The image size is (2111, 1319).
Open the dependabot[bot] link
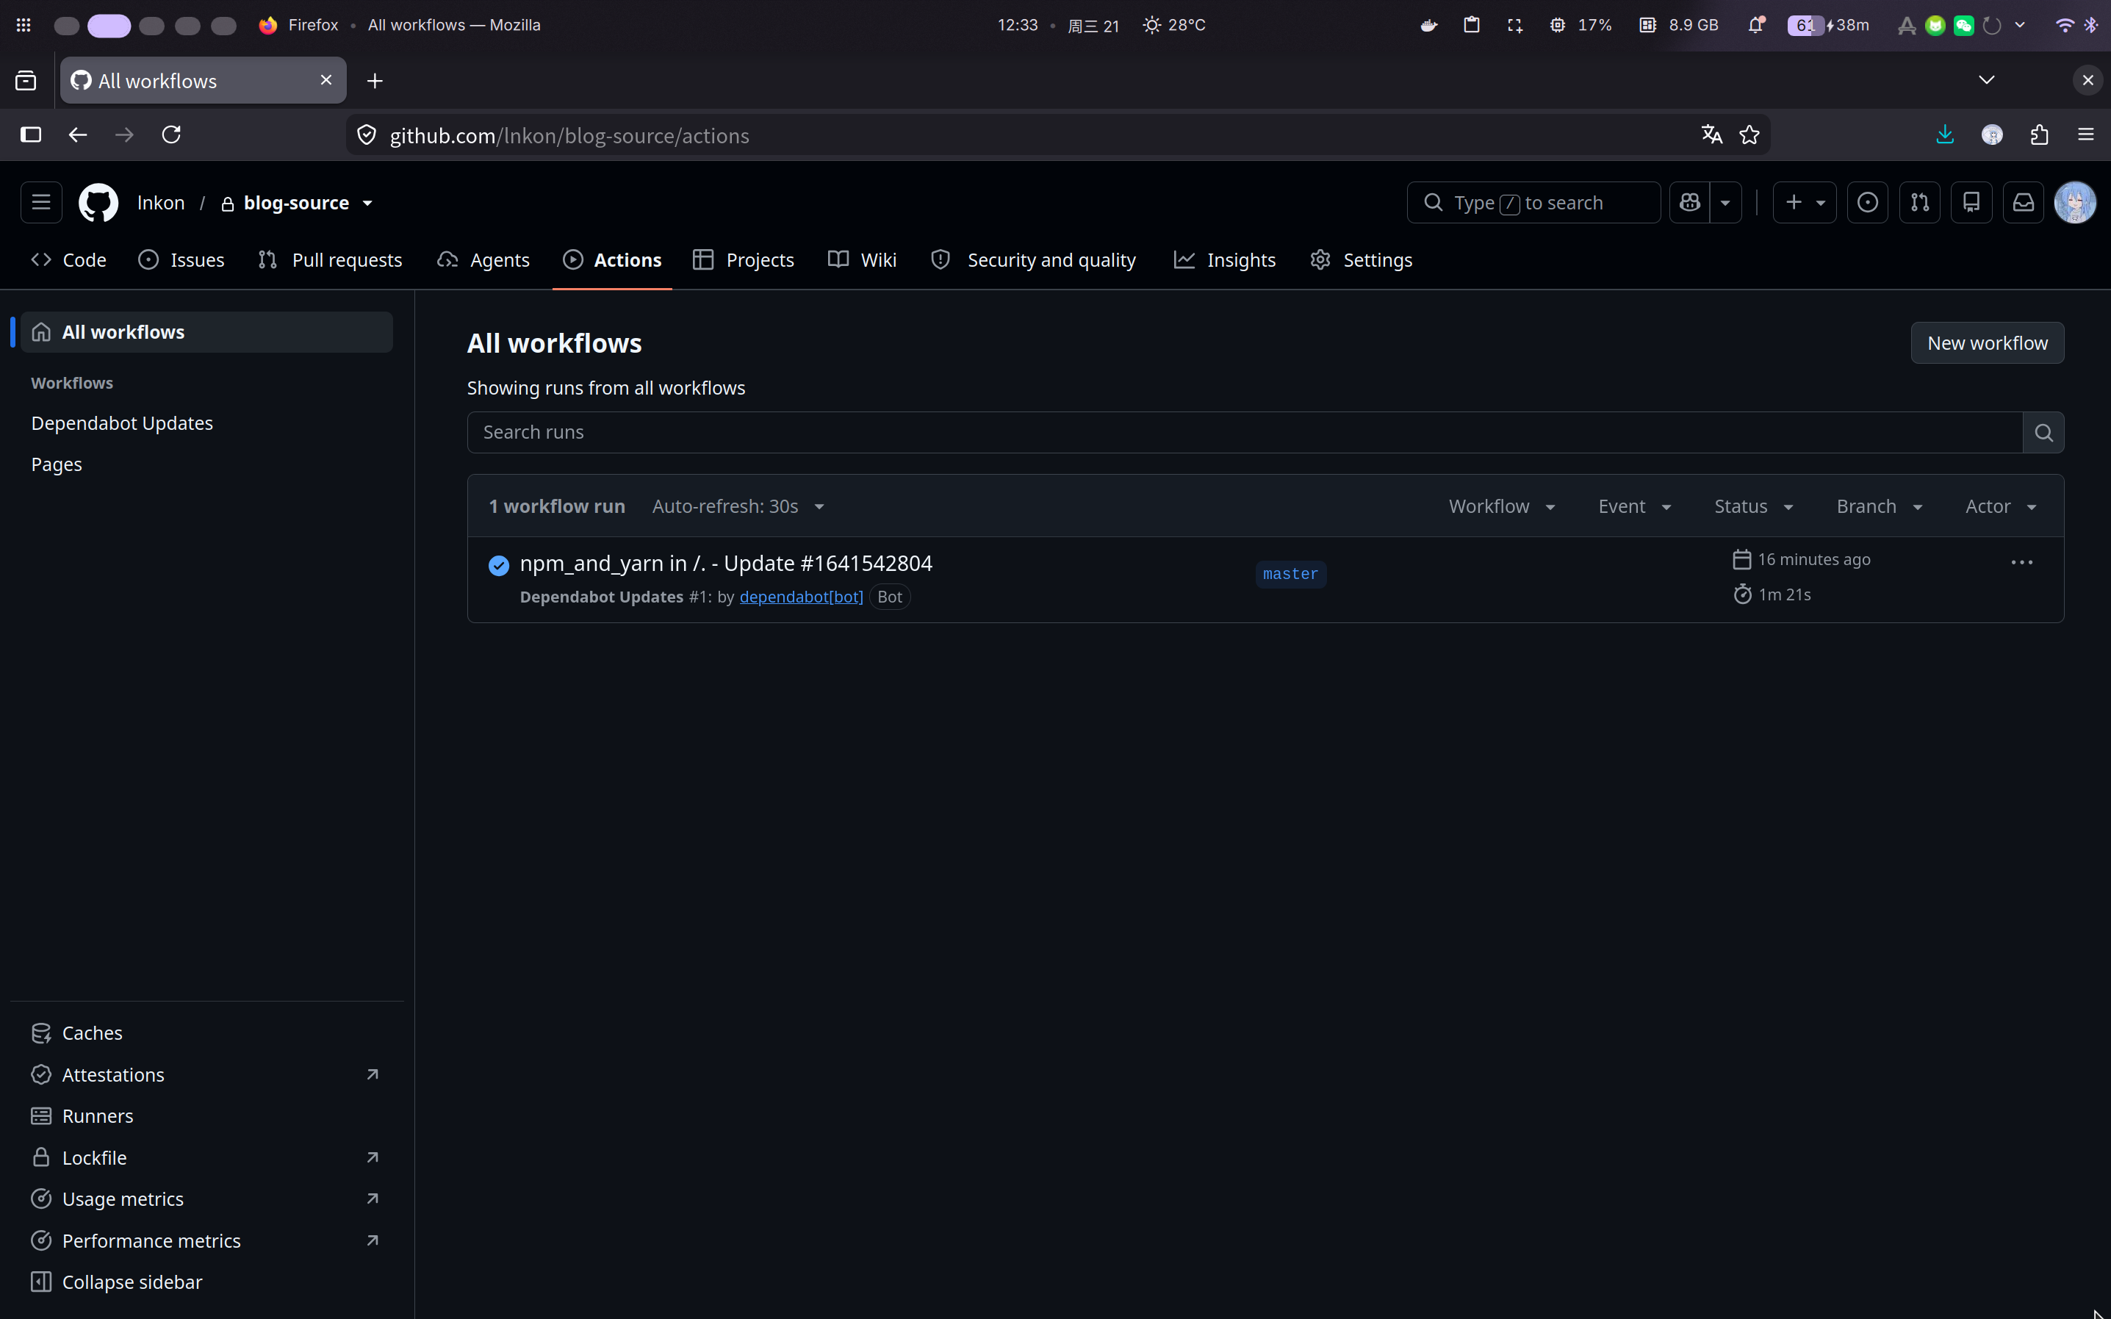pos(801,597)
